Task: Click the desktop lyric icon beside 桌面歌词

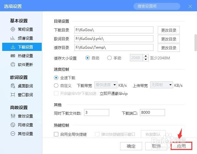Action: pos(13,86)
